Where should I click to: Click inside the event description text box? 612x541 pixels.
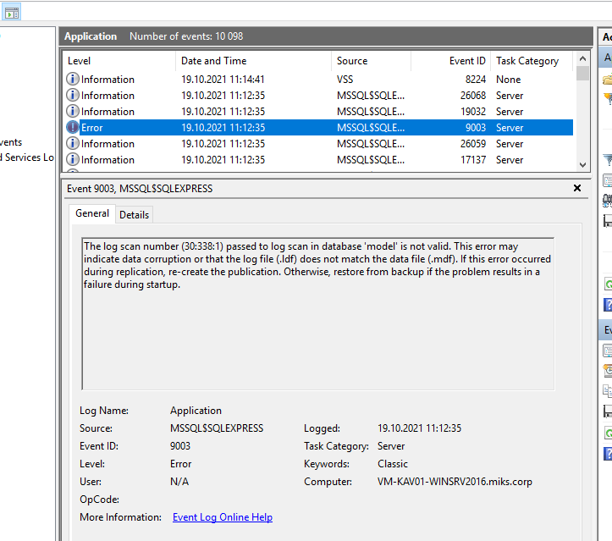[317, 339]
